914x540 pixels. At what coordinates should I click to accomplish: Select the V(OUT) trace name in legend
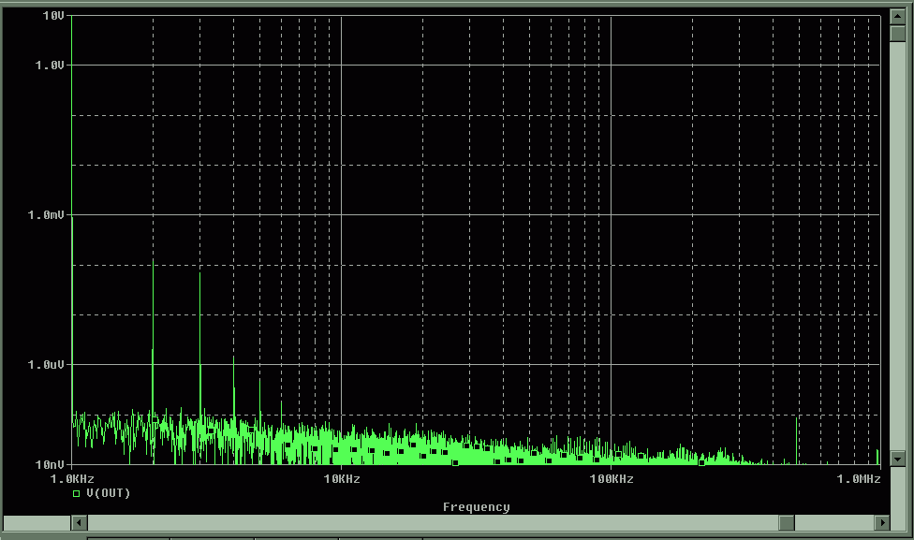(x=108, y=492)
